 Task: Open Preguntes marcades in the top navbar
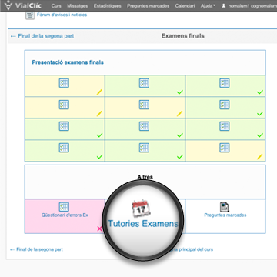pyautogui.click(x=149, y=6)
